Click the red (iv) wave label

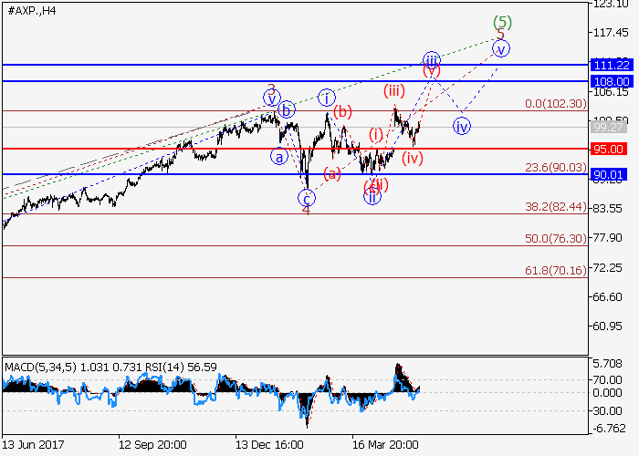click(x=413, y=158)
